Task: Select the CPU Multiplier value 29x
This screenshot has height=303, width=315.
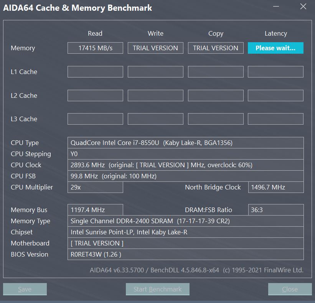Action: tap(95, 187)
